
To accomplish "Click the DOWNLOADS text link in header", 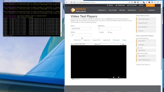I will point(121,5).
